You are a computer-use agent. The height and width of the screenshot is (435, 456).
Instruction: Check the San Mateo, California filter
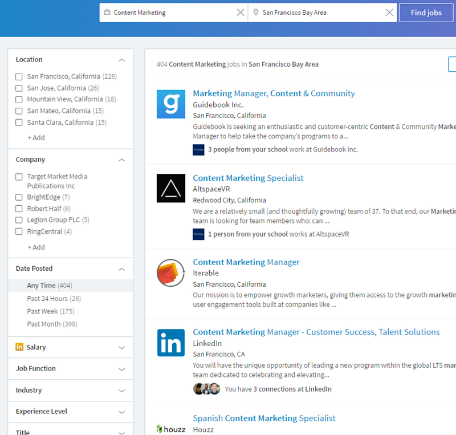(19, 111)
